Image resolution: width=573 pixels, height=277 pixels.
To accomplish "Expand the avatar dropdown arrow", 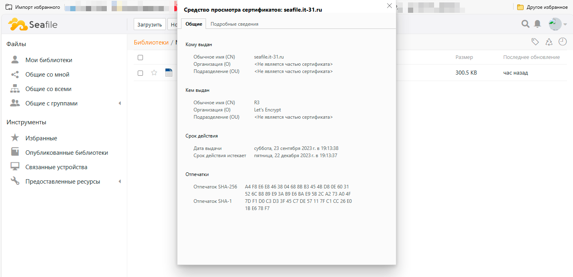I will pyautogui.click(x=565, y=24).
